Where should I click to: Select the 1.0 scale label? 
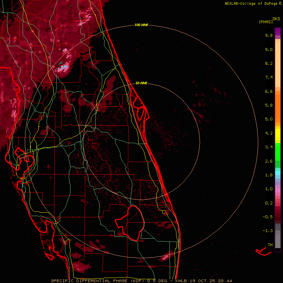(x=269, y=189)
